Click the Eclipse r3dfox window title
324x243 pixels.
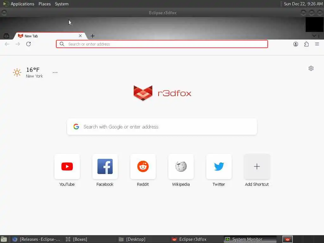[163, 13]
